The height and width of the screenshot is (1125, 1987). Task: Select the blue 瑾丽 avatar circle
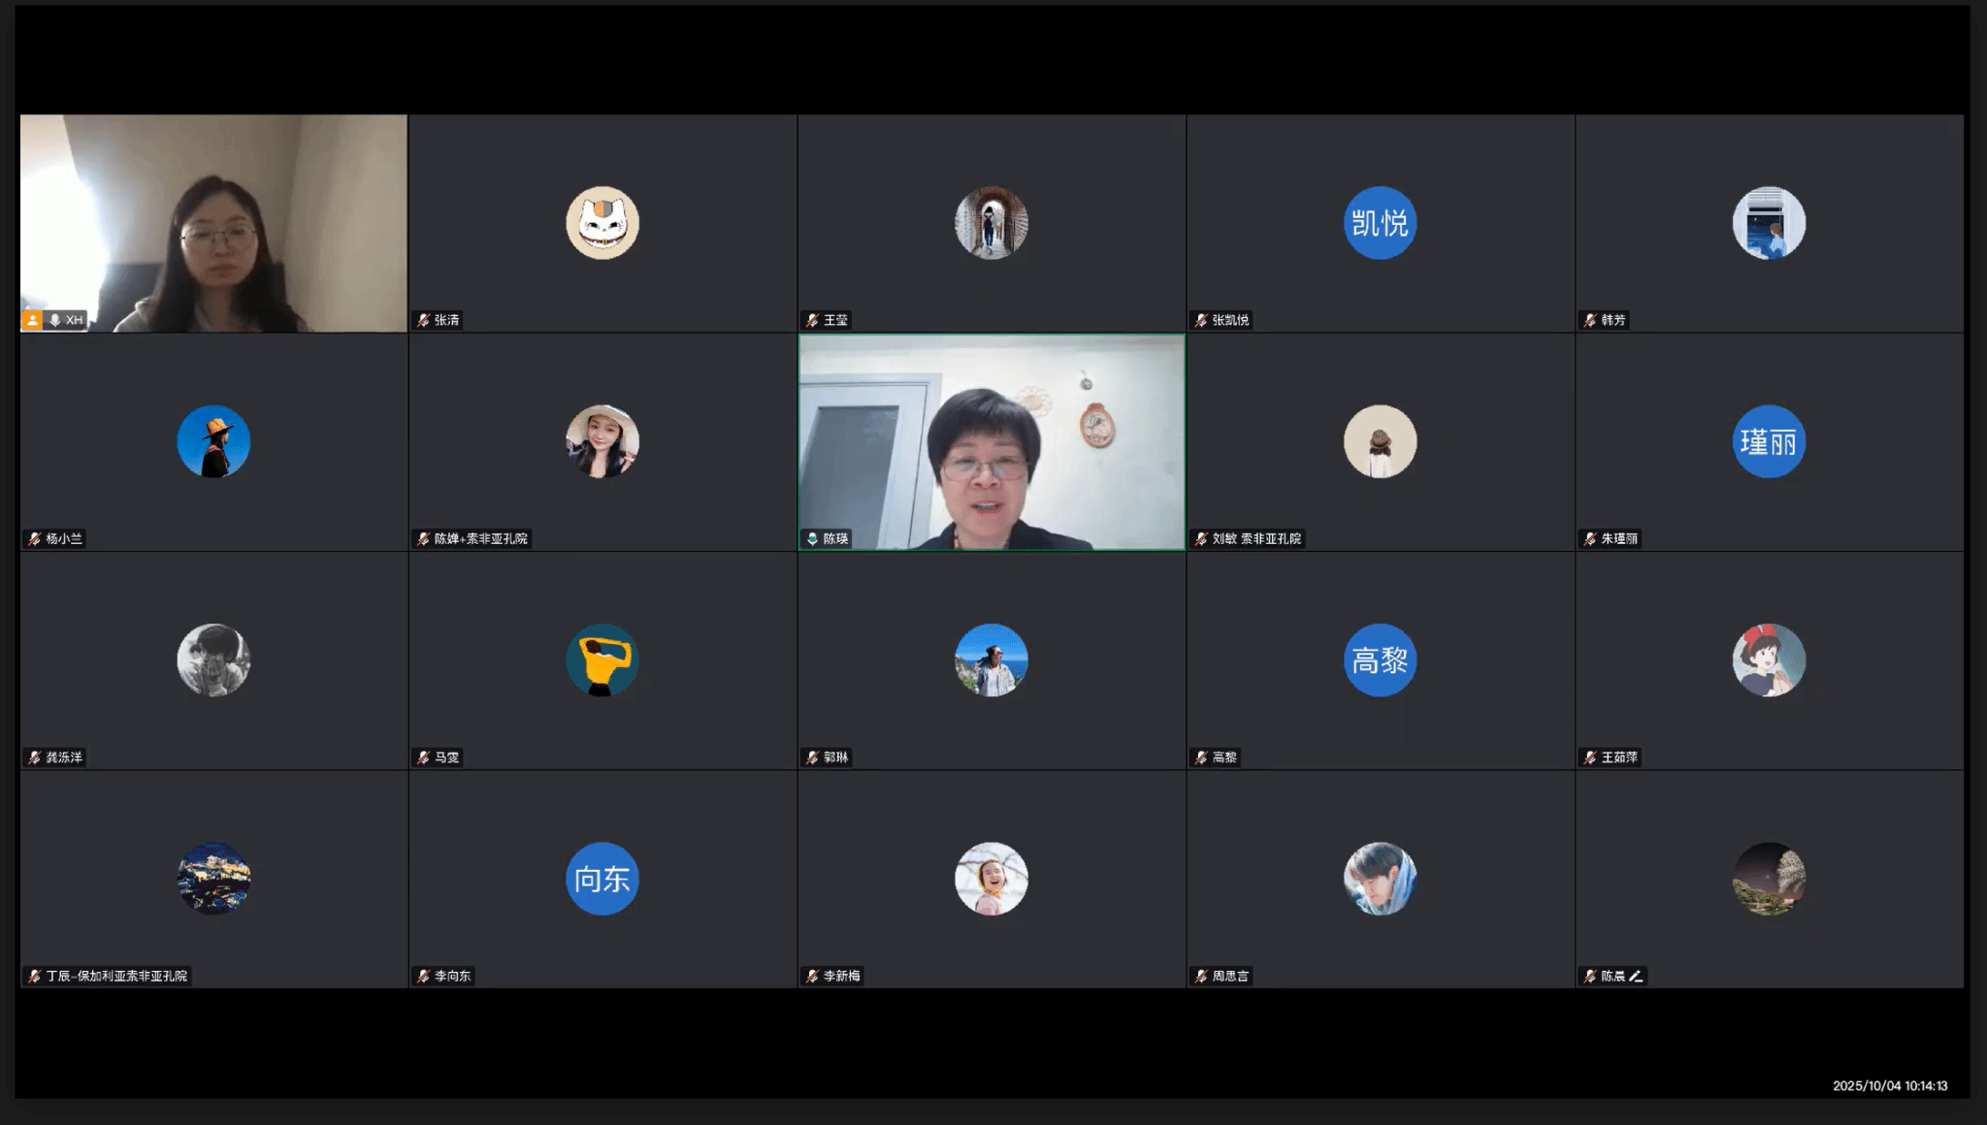[x=1768, y=441]
